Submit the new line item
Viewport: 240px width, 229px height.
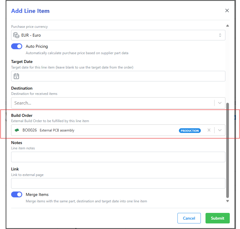pos(217,218)
